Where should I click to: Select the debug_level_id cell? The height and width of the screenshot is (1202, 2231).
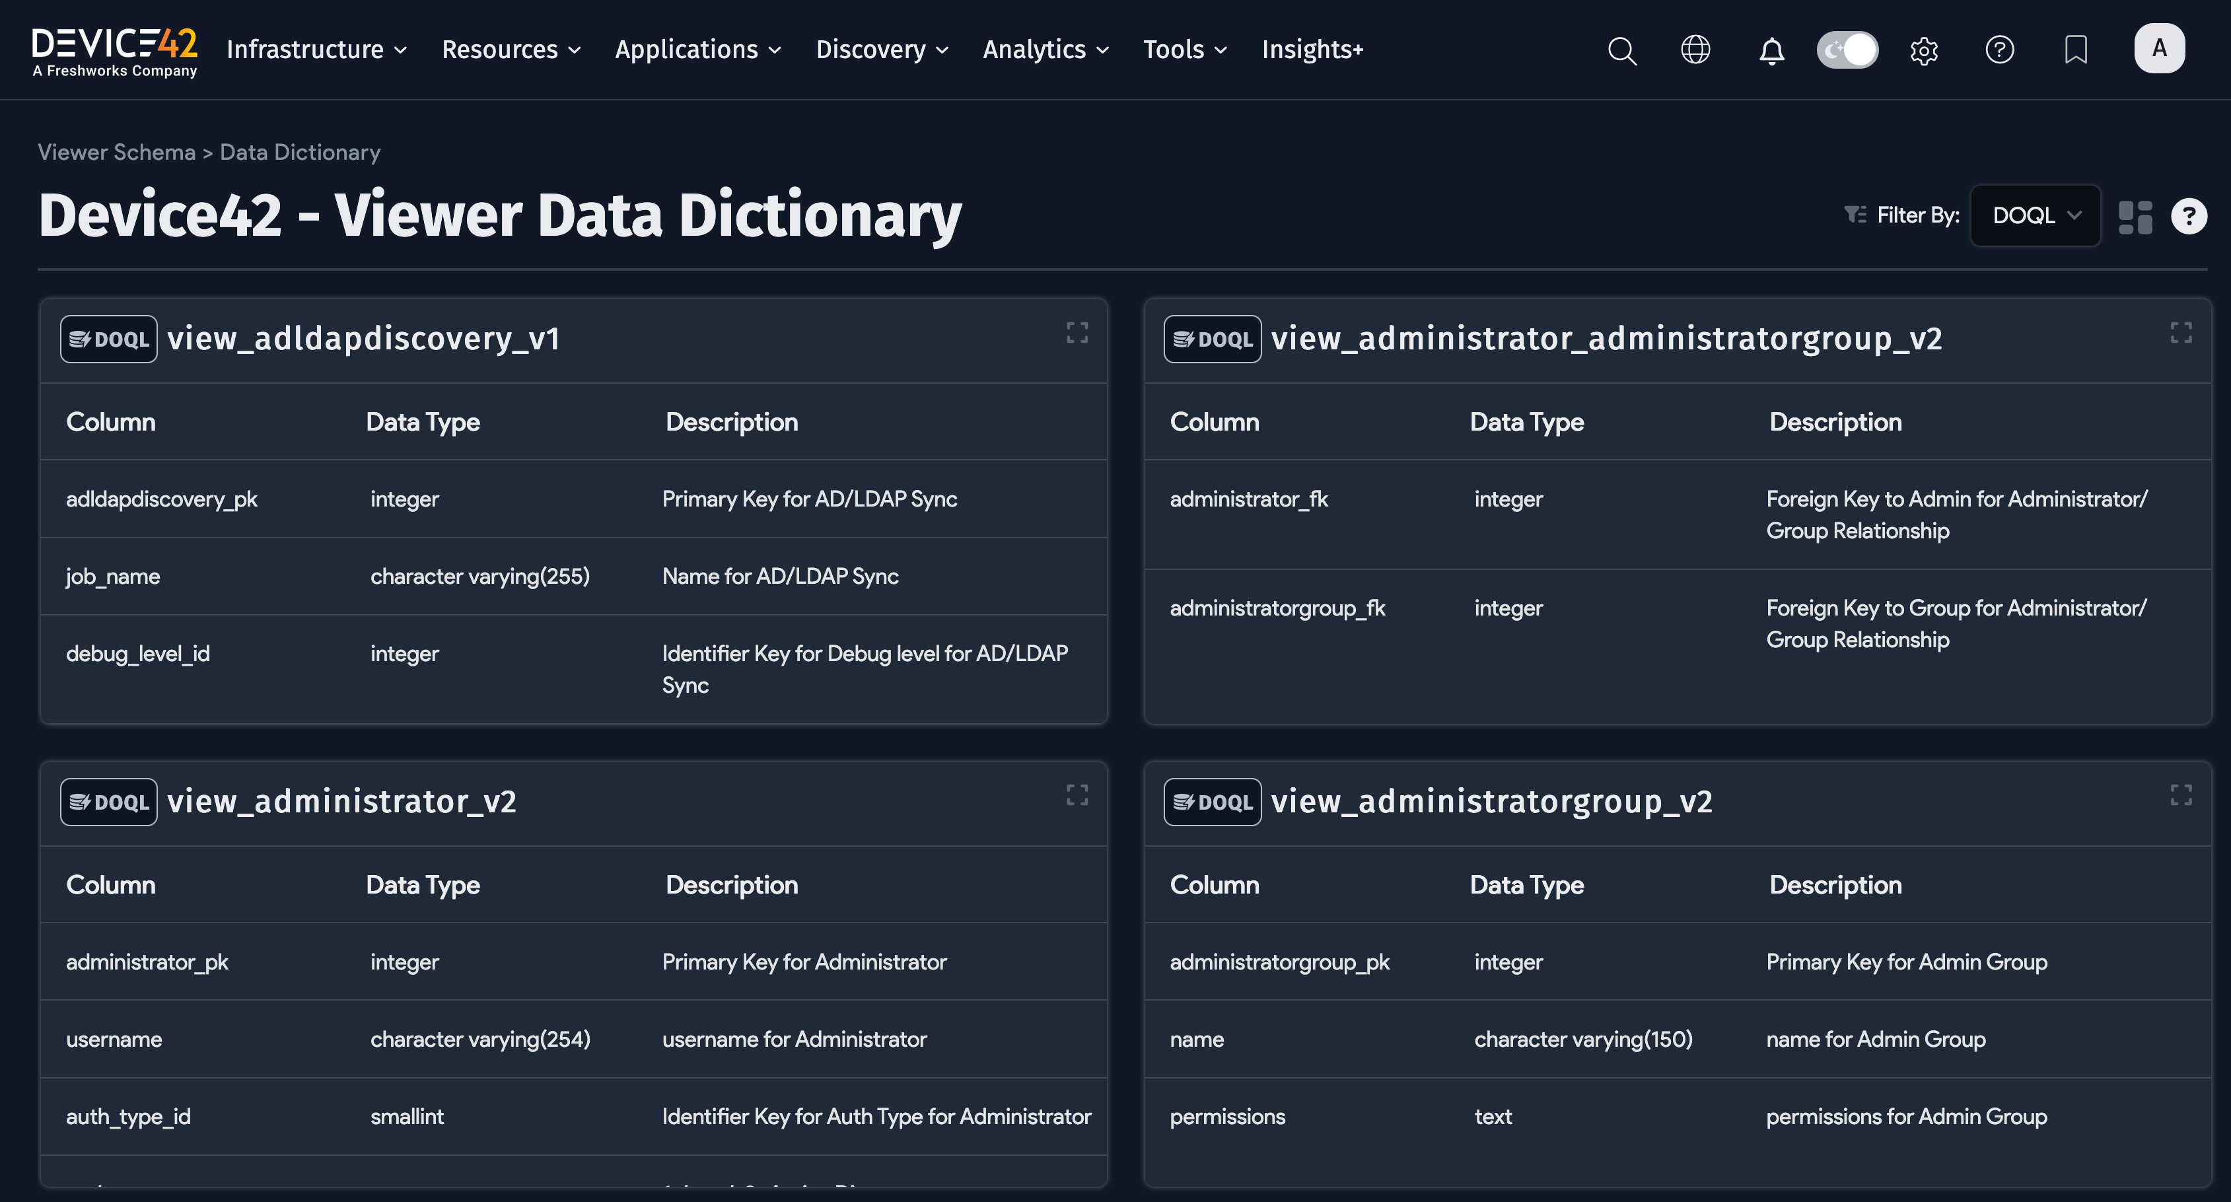pos(138,654)
